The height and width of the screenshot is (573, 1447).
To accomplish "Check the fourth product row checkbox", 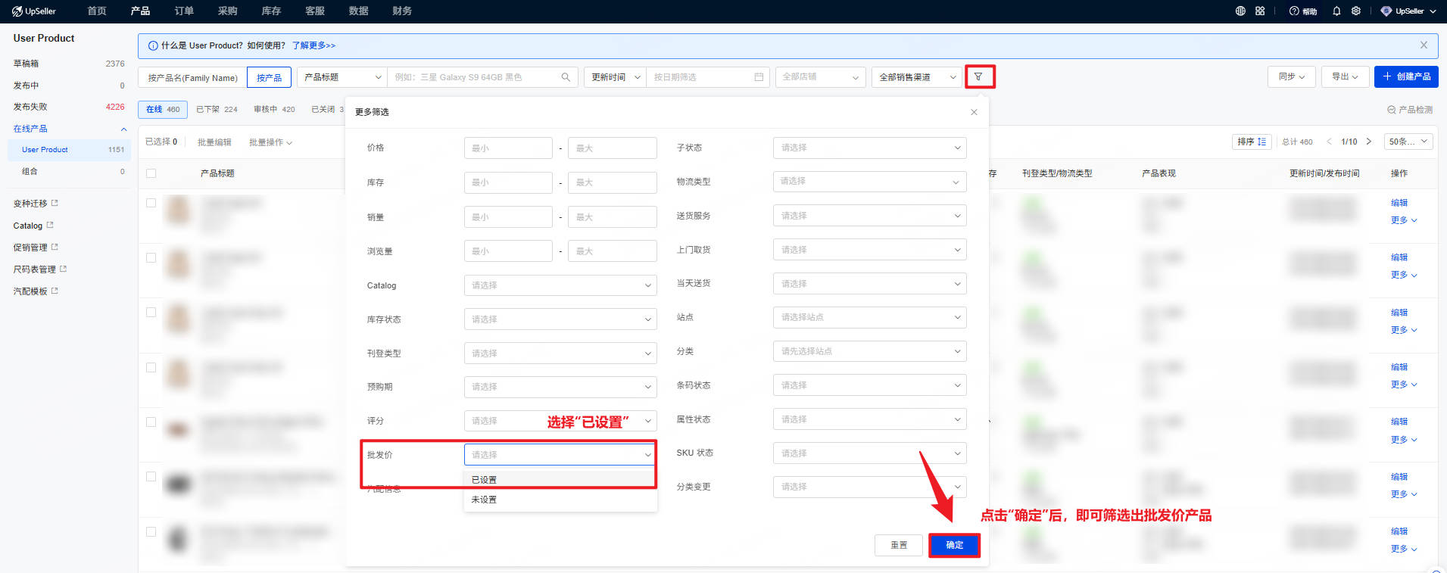I will (151, 367).
